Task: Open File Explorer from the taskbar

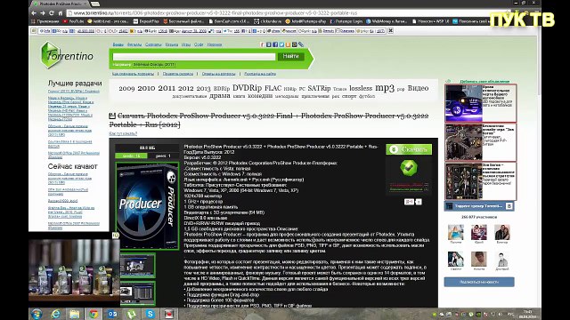Action: (74, 314)
